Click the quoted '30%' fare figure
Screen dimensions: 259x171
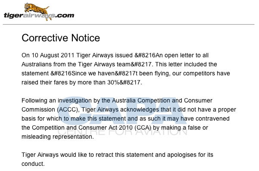click(113, 82)
